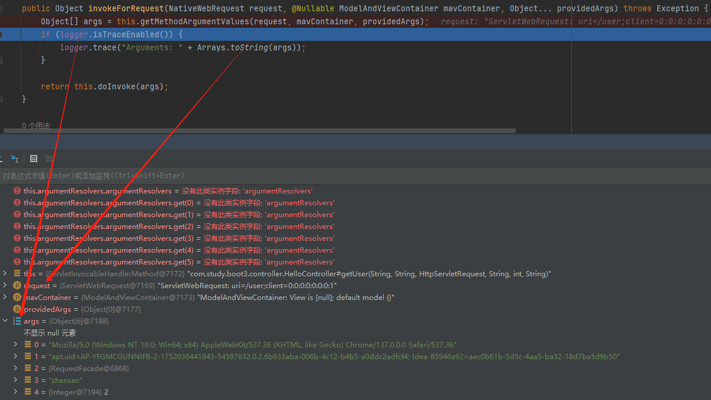
Task: Click the invokeForRequest method name in the editor
Action: click(x=126, y=8)
